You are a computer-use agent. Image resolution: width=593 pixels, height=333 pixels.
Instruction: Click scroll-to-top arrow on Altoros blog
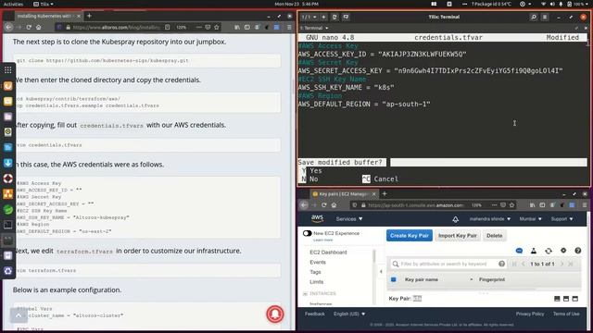pos(19,315)
